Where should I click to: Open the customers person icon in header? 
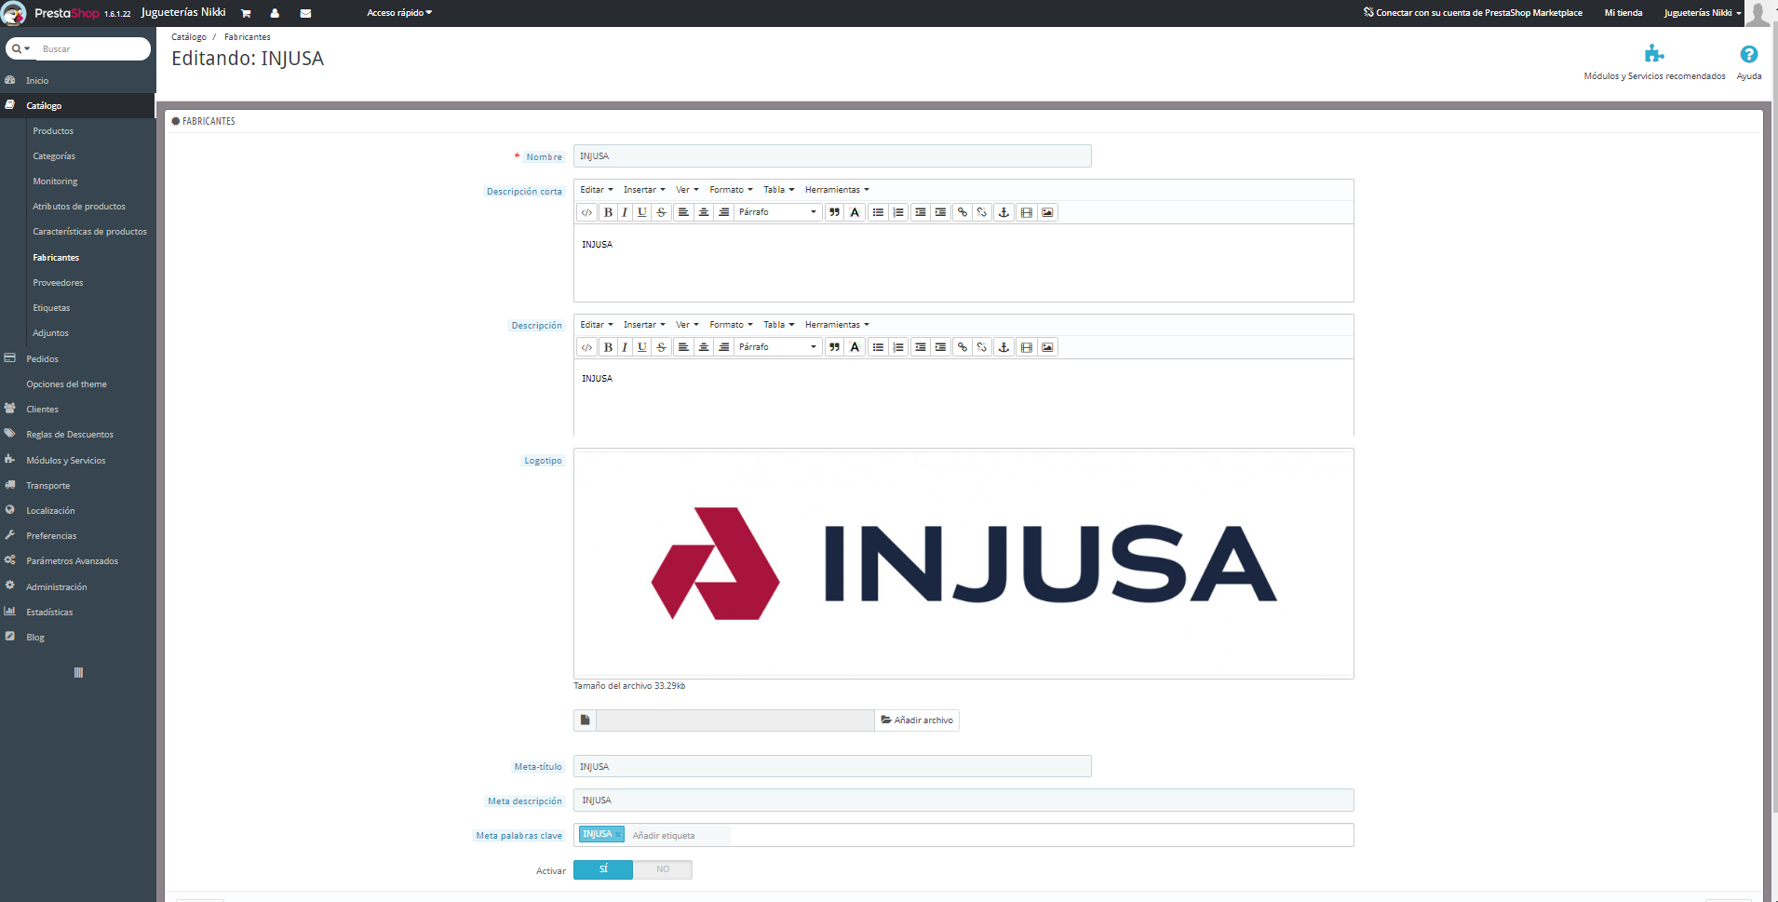(275, 13)
